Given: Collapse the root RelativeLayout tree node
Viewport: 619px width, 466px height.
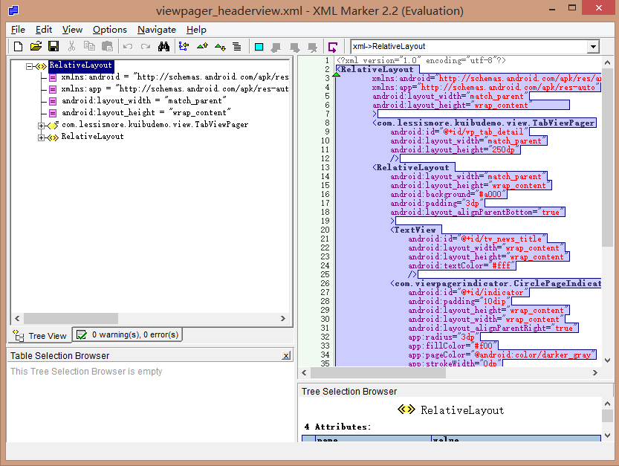Looking at the screenshot, I should [30, 65].
